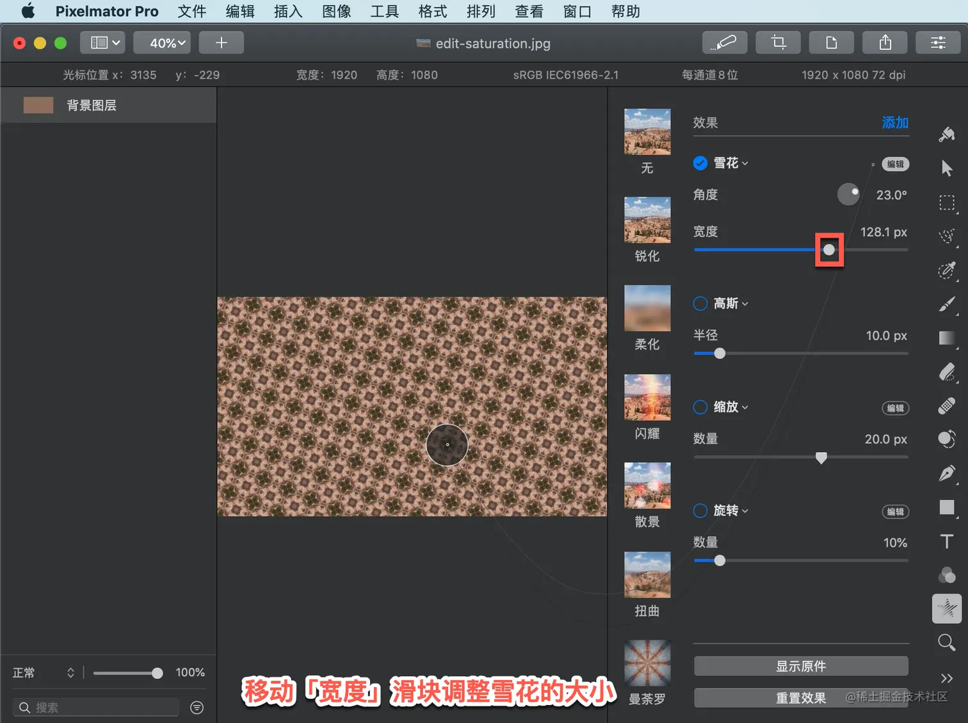This screenshot has height=723, width=968.
Task: Click the 编辑 button for 缩放 effect
Action: click(896, 409)
